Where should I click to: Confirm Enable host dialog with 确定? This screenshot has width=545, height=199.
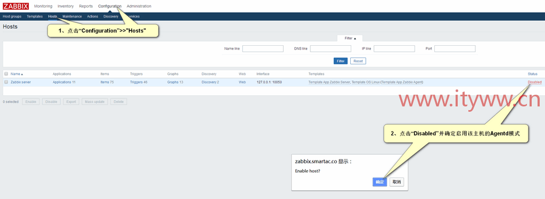click(x=380, y=182)
